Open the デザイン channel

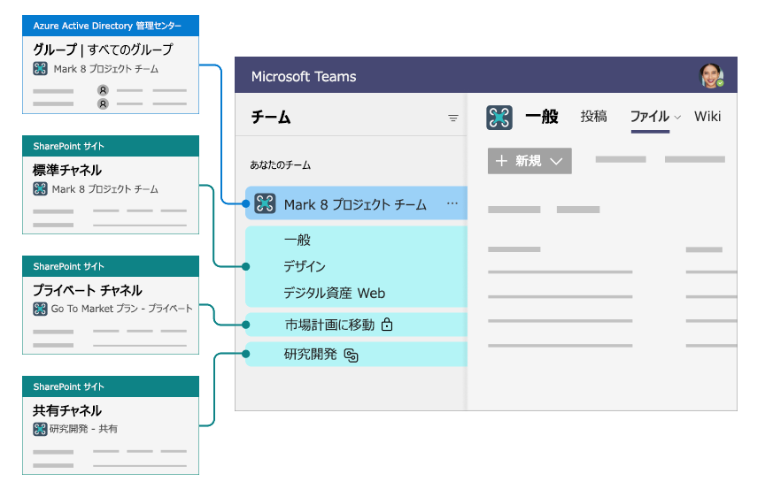point(305,266)
